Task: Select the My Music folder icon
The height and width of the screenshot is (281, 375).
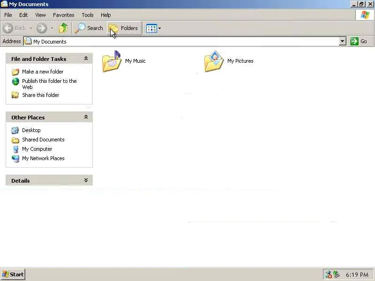Action: (x=112, y=61)
